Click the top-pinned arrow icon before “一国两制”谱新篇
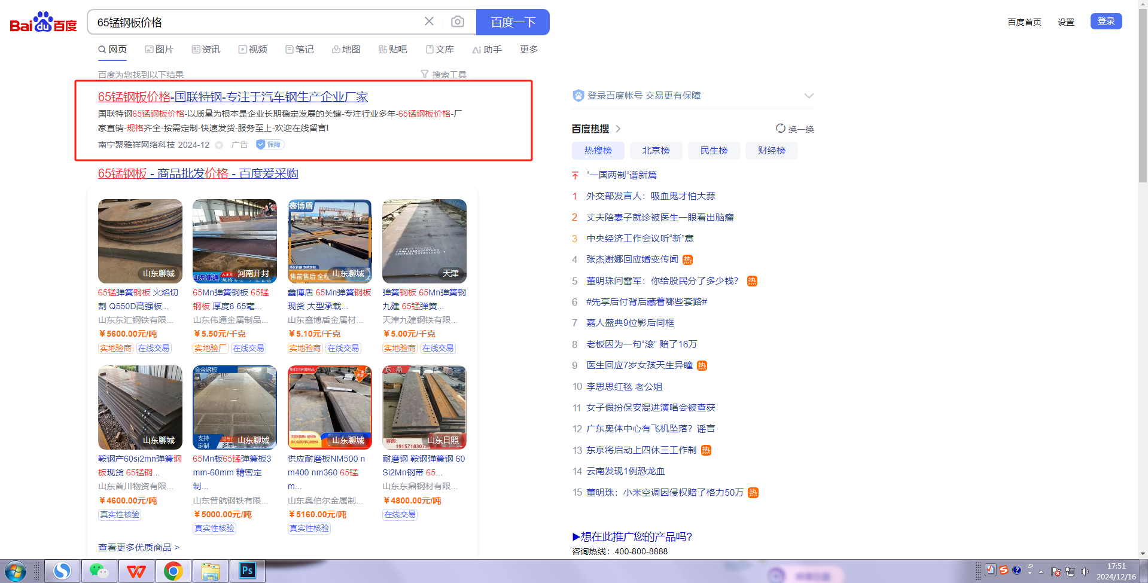Screen dimensions: 1148x583 click(575, 175)
